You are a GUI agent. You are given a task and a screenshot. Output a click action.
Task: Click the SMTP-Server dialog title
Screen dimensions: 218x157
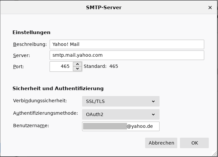[x=104, y=8]
